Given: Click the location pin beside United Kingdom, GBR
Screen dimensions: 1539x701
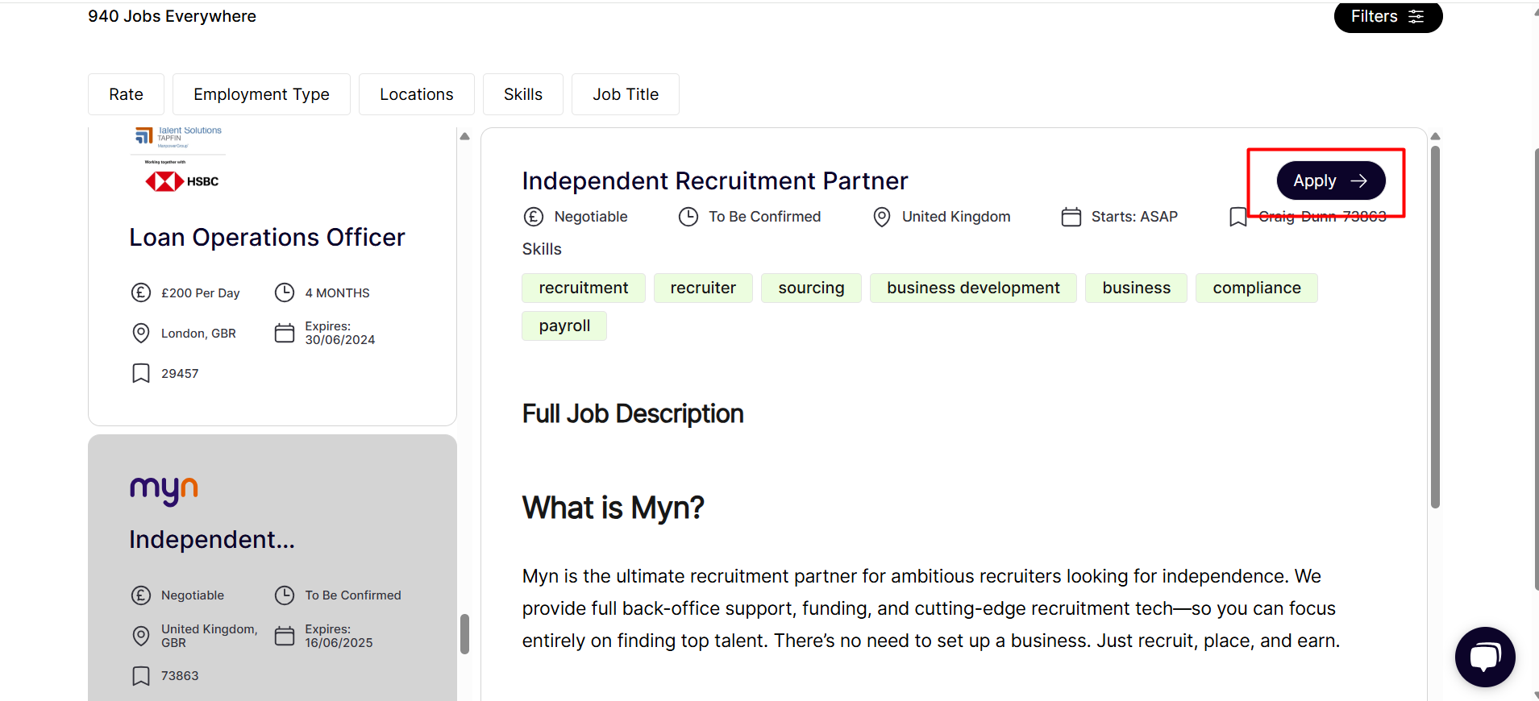Looking at the screenshot, I should click(x=141, y=636).
